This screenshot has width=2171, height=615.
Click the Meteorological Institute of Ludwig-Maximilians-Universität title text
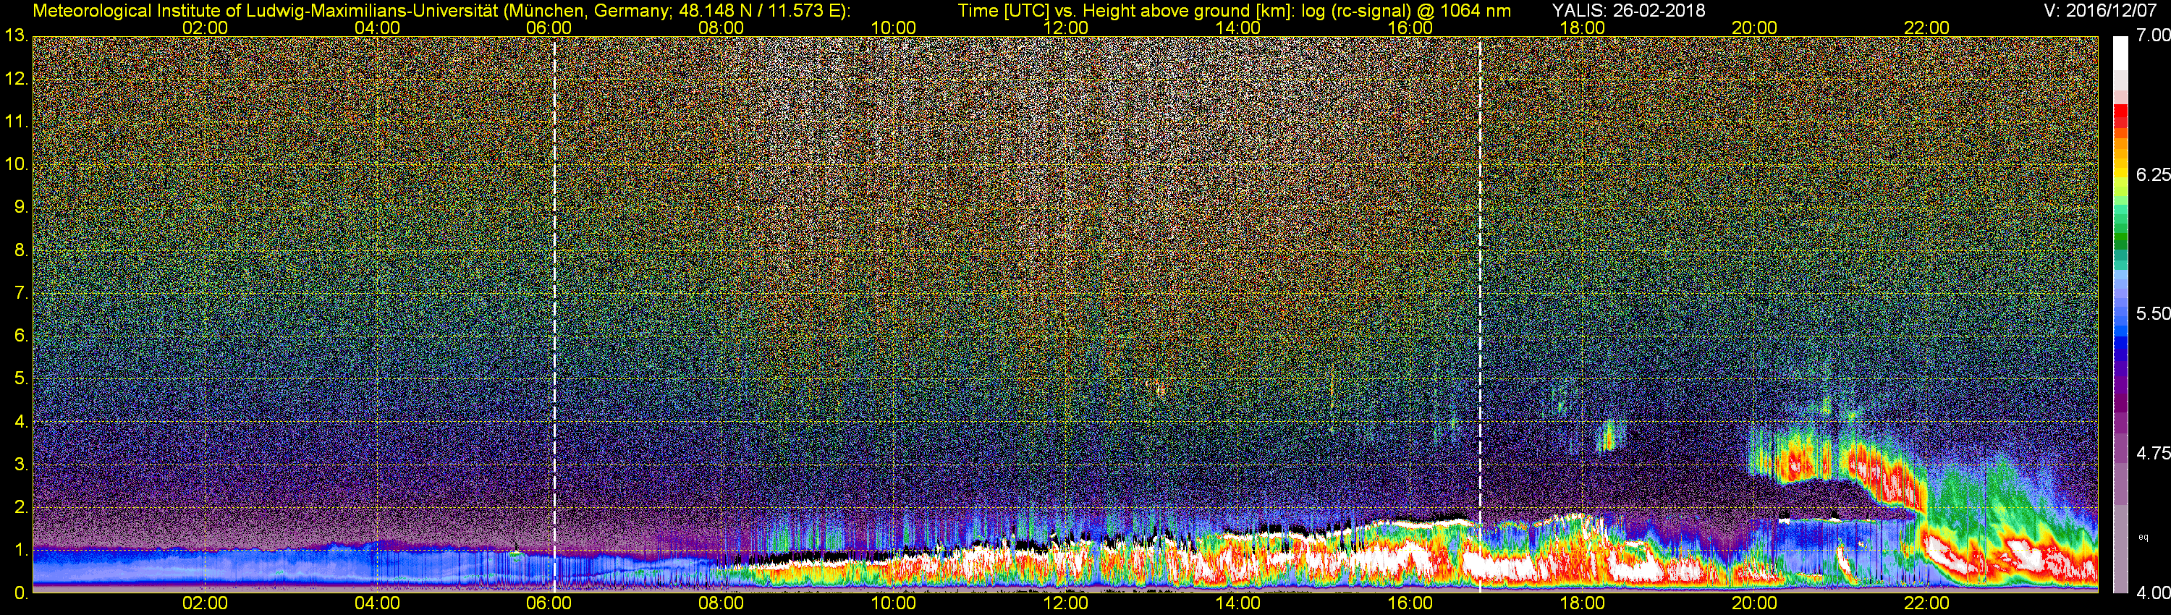441,10
